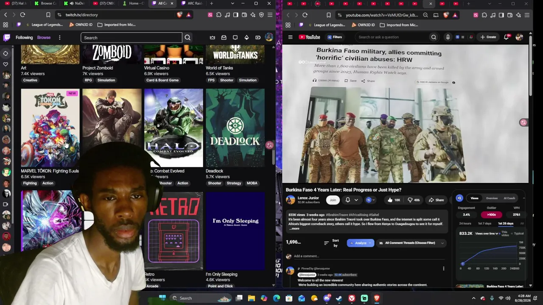Open Steam from the Windows taskbar

coord(339,298)
